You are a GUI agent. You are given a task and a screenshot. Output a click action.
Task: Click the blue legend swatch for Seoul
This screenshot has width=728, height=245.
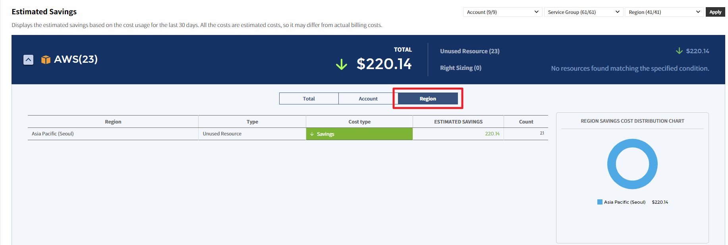[x=600, y=202]
